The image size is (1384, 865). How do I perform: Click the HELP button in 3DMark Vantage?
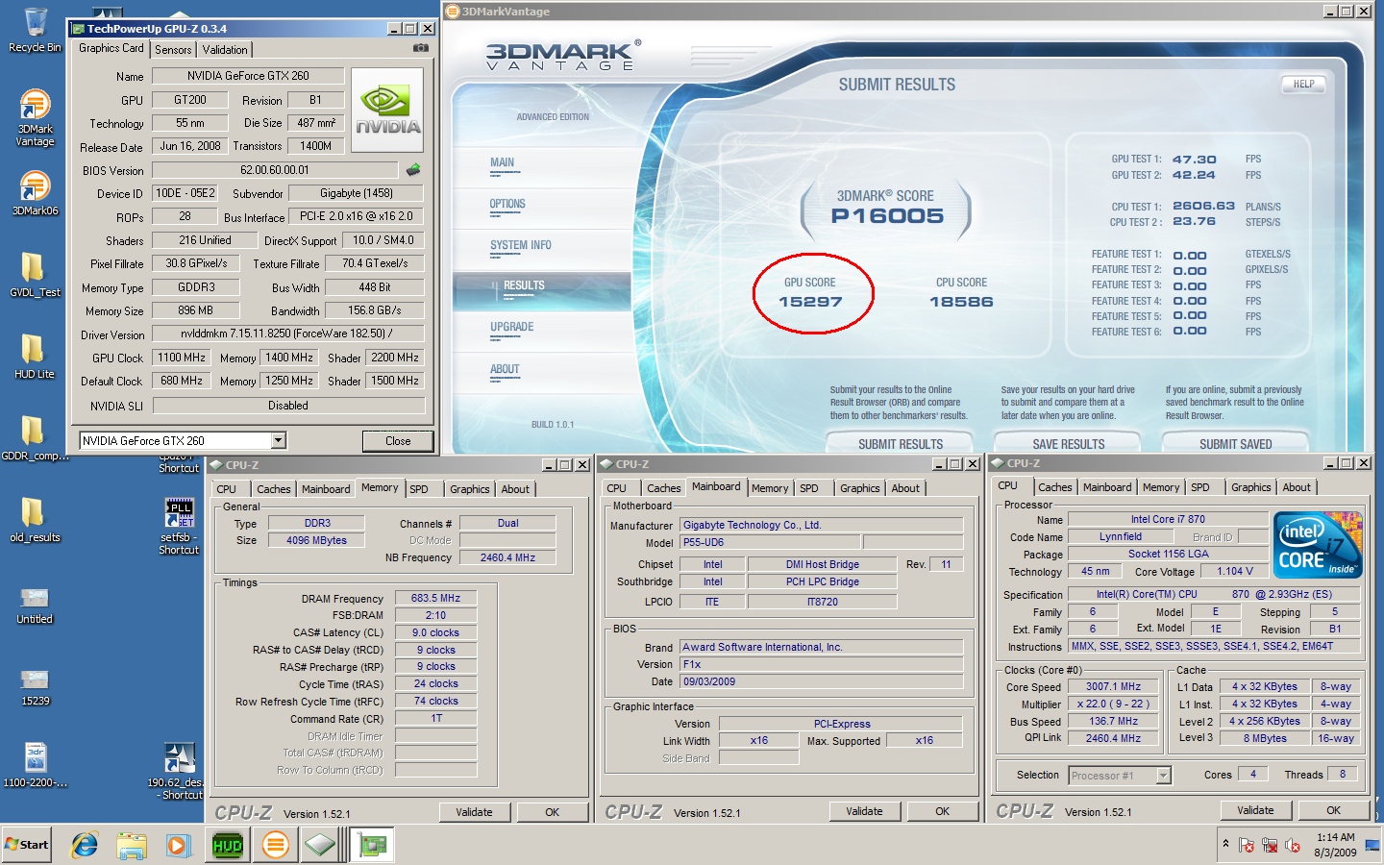1303,85
